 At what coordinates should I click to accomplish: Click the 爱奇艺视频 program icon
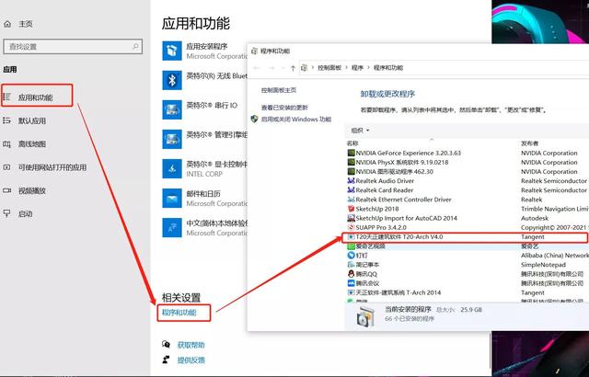351,246
